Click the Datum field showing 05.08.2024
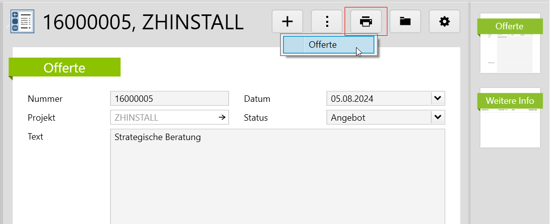The image size is (550, 224). pyautogui.click(x=378, y=98)
